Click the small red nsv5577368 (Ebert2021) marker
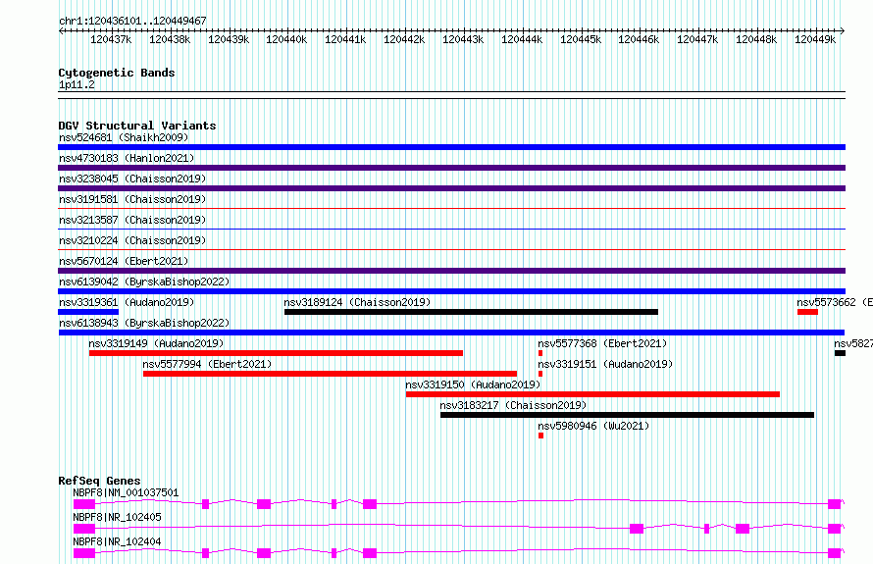The width and height of the screenshot is (873, 564). (540, 353)
